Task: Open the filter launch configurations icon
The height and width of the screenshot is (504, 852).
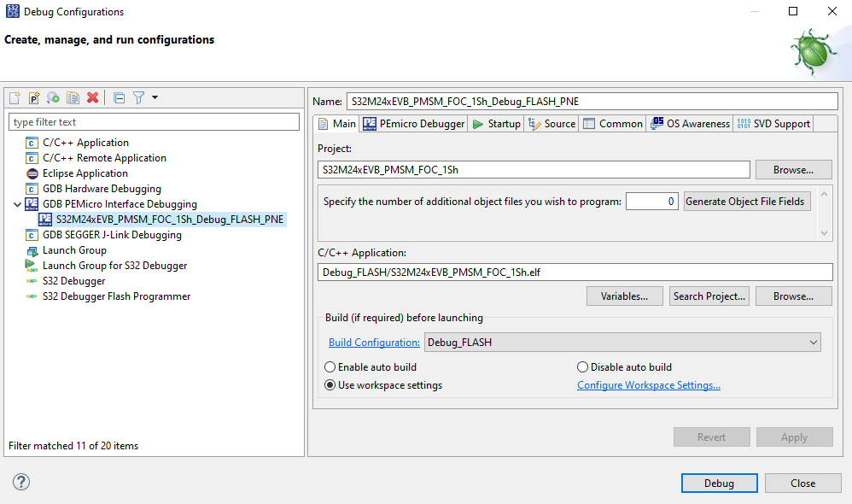Action: tap(138, 97)
